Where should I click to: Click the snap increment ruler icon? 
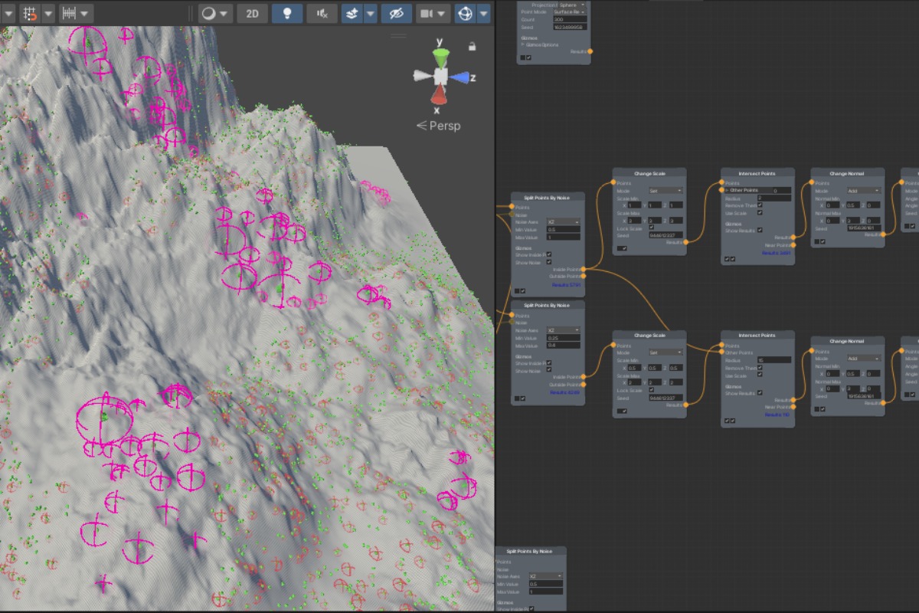(67, 14)
